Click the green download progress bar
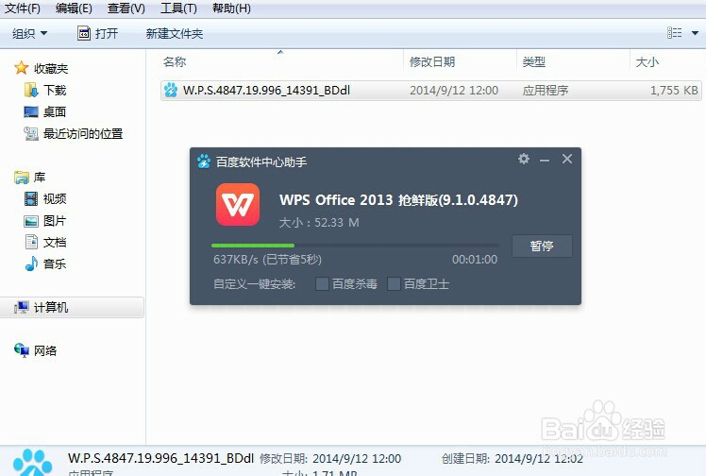This screenshot has height=476, width=706. (x=253, y=246)
